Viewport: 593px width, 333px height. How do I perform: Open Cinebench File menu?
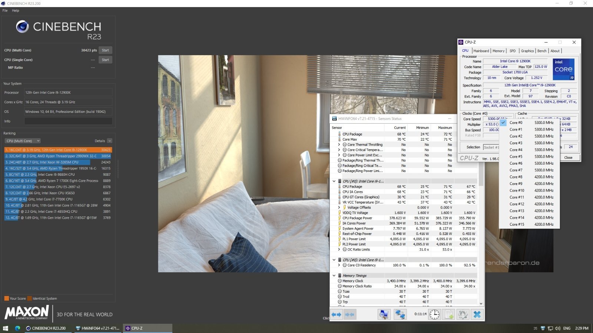click(x=5, y=10)
